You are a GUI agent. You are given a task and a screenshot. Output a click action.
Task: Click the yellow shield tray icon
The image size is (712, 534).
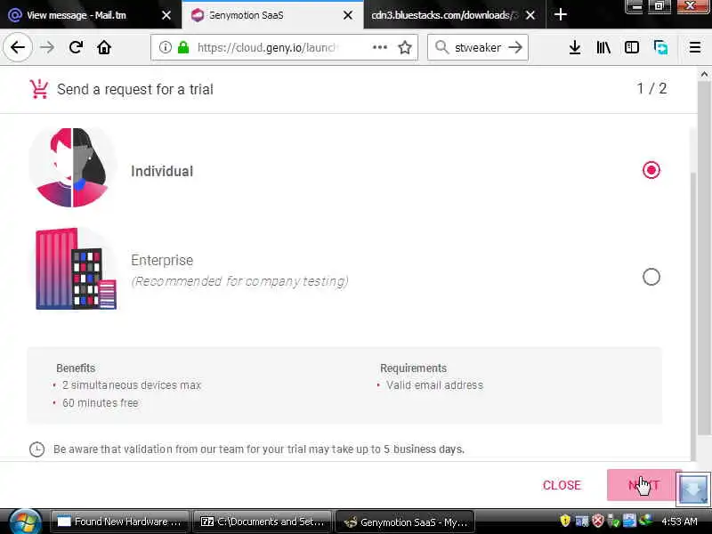point(565,521)
